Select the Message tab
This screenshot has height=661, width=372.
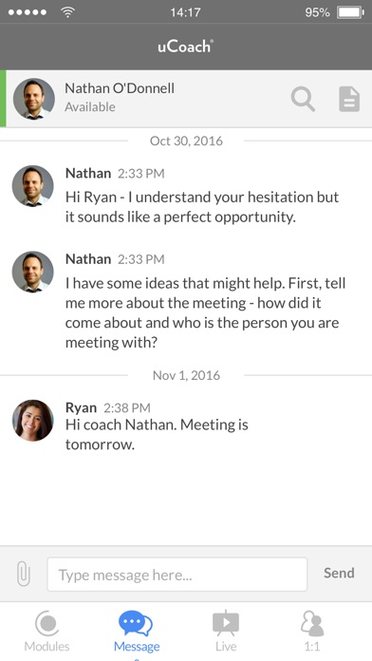137,631
